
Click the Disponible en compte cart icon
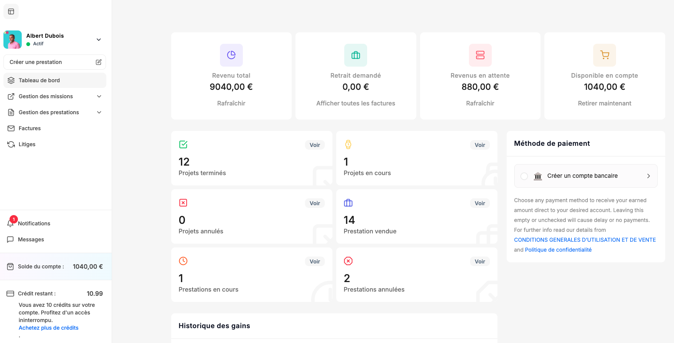(604, 55)
